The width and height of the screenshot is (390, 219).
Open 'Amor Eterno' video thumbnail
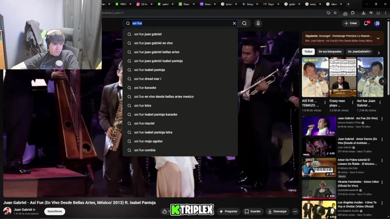tap(319, 147)
